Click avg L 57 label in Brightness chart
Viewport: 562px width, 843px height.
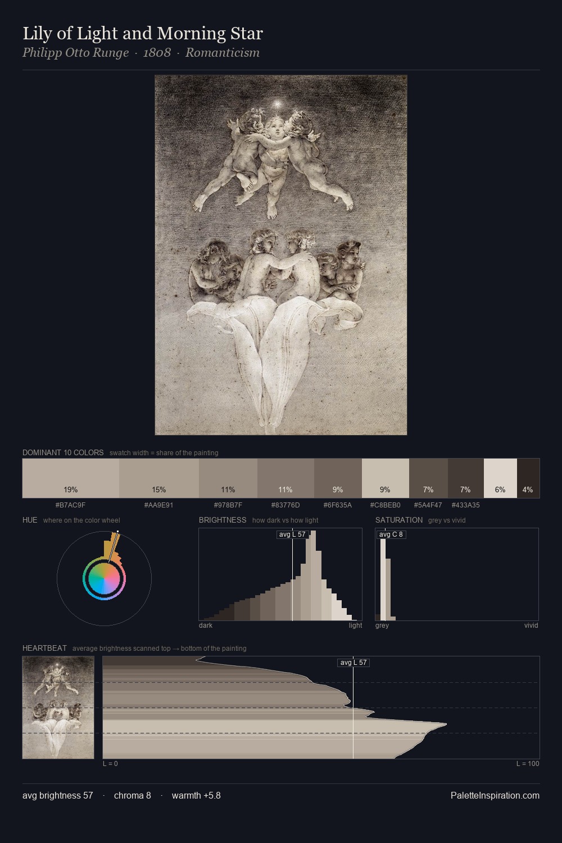point(292,534)
